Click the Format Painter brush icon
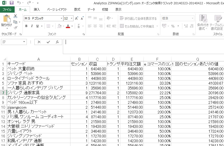The width and height of the screenshot is (224, 146). (15, 28)
